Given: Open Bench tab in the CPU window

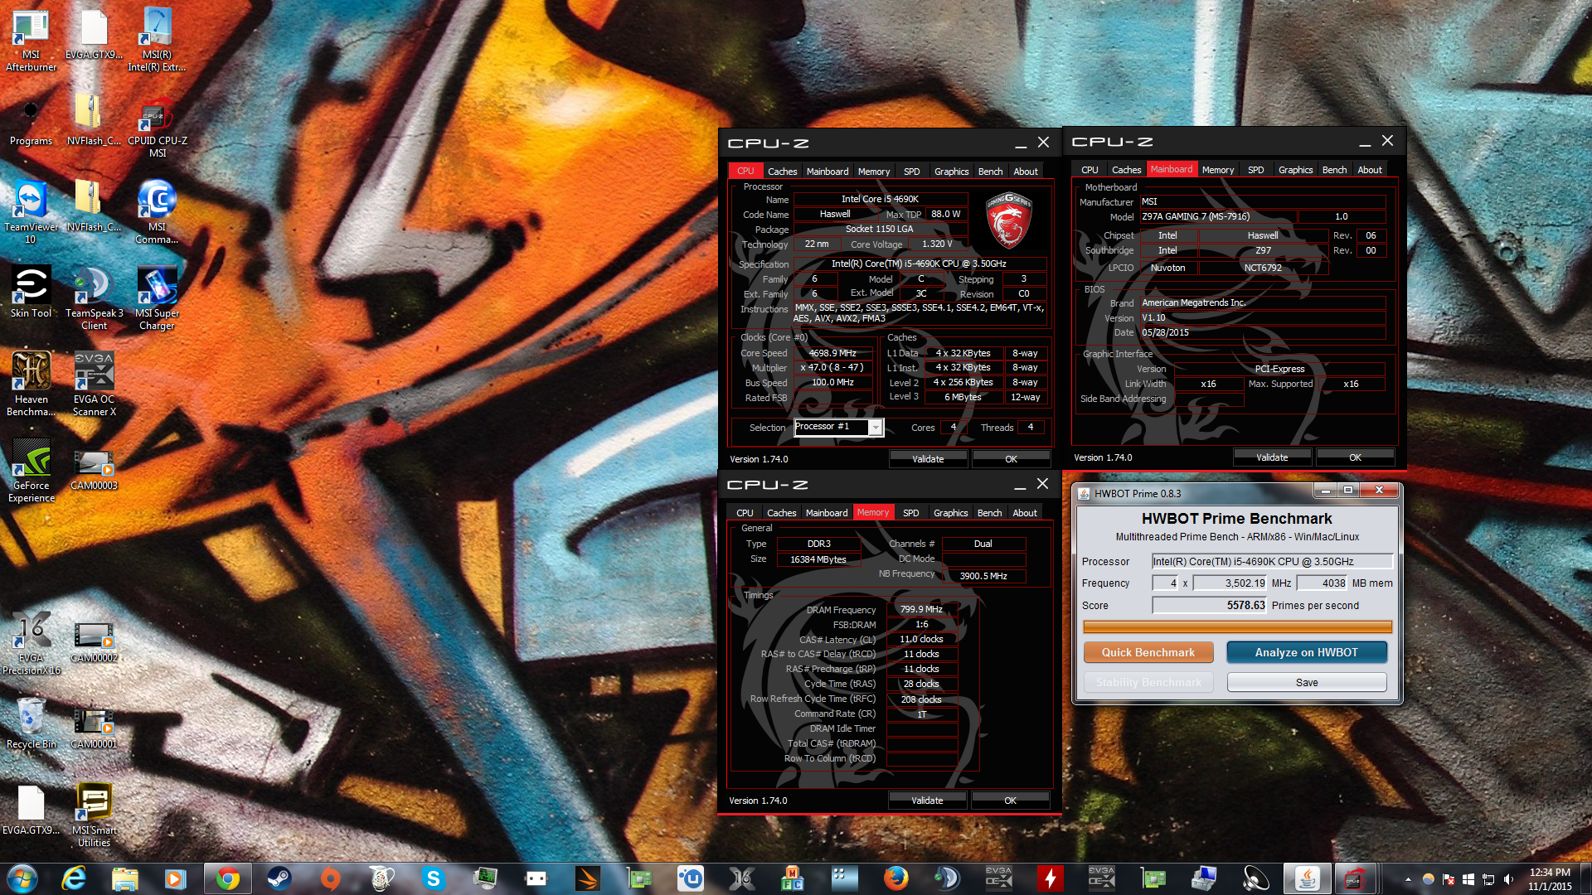Looking at the screenshot, I should click(990, 172).
